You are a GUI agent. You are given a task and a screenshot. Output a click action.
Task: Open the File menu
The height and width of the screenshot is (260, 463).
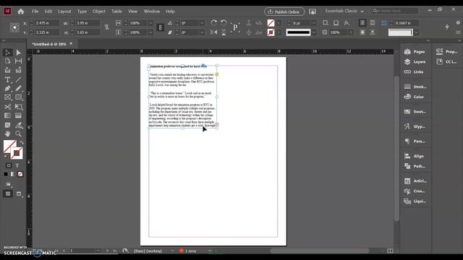tap(35, 12)
